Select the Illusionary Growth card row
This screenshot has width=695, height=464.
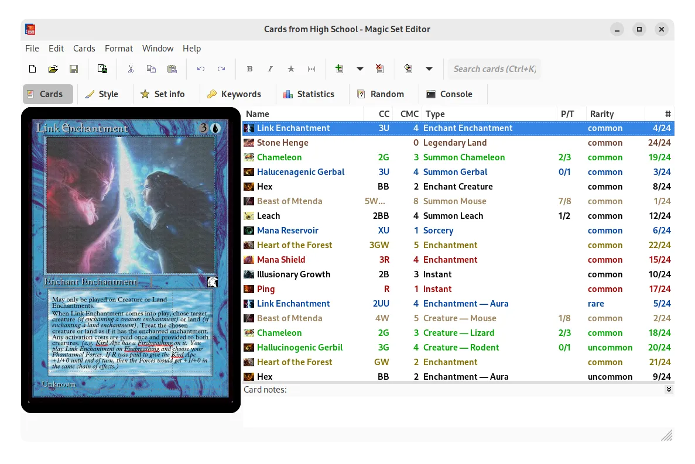(458, 274)
